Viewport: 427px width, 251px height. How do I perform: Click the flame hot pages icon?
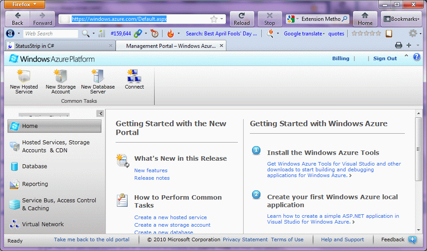(x=171, y=34)
